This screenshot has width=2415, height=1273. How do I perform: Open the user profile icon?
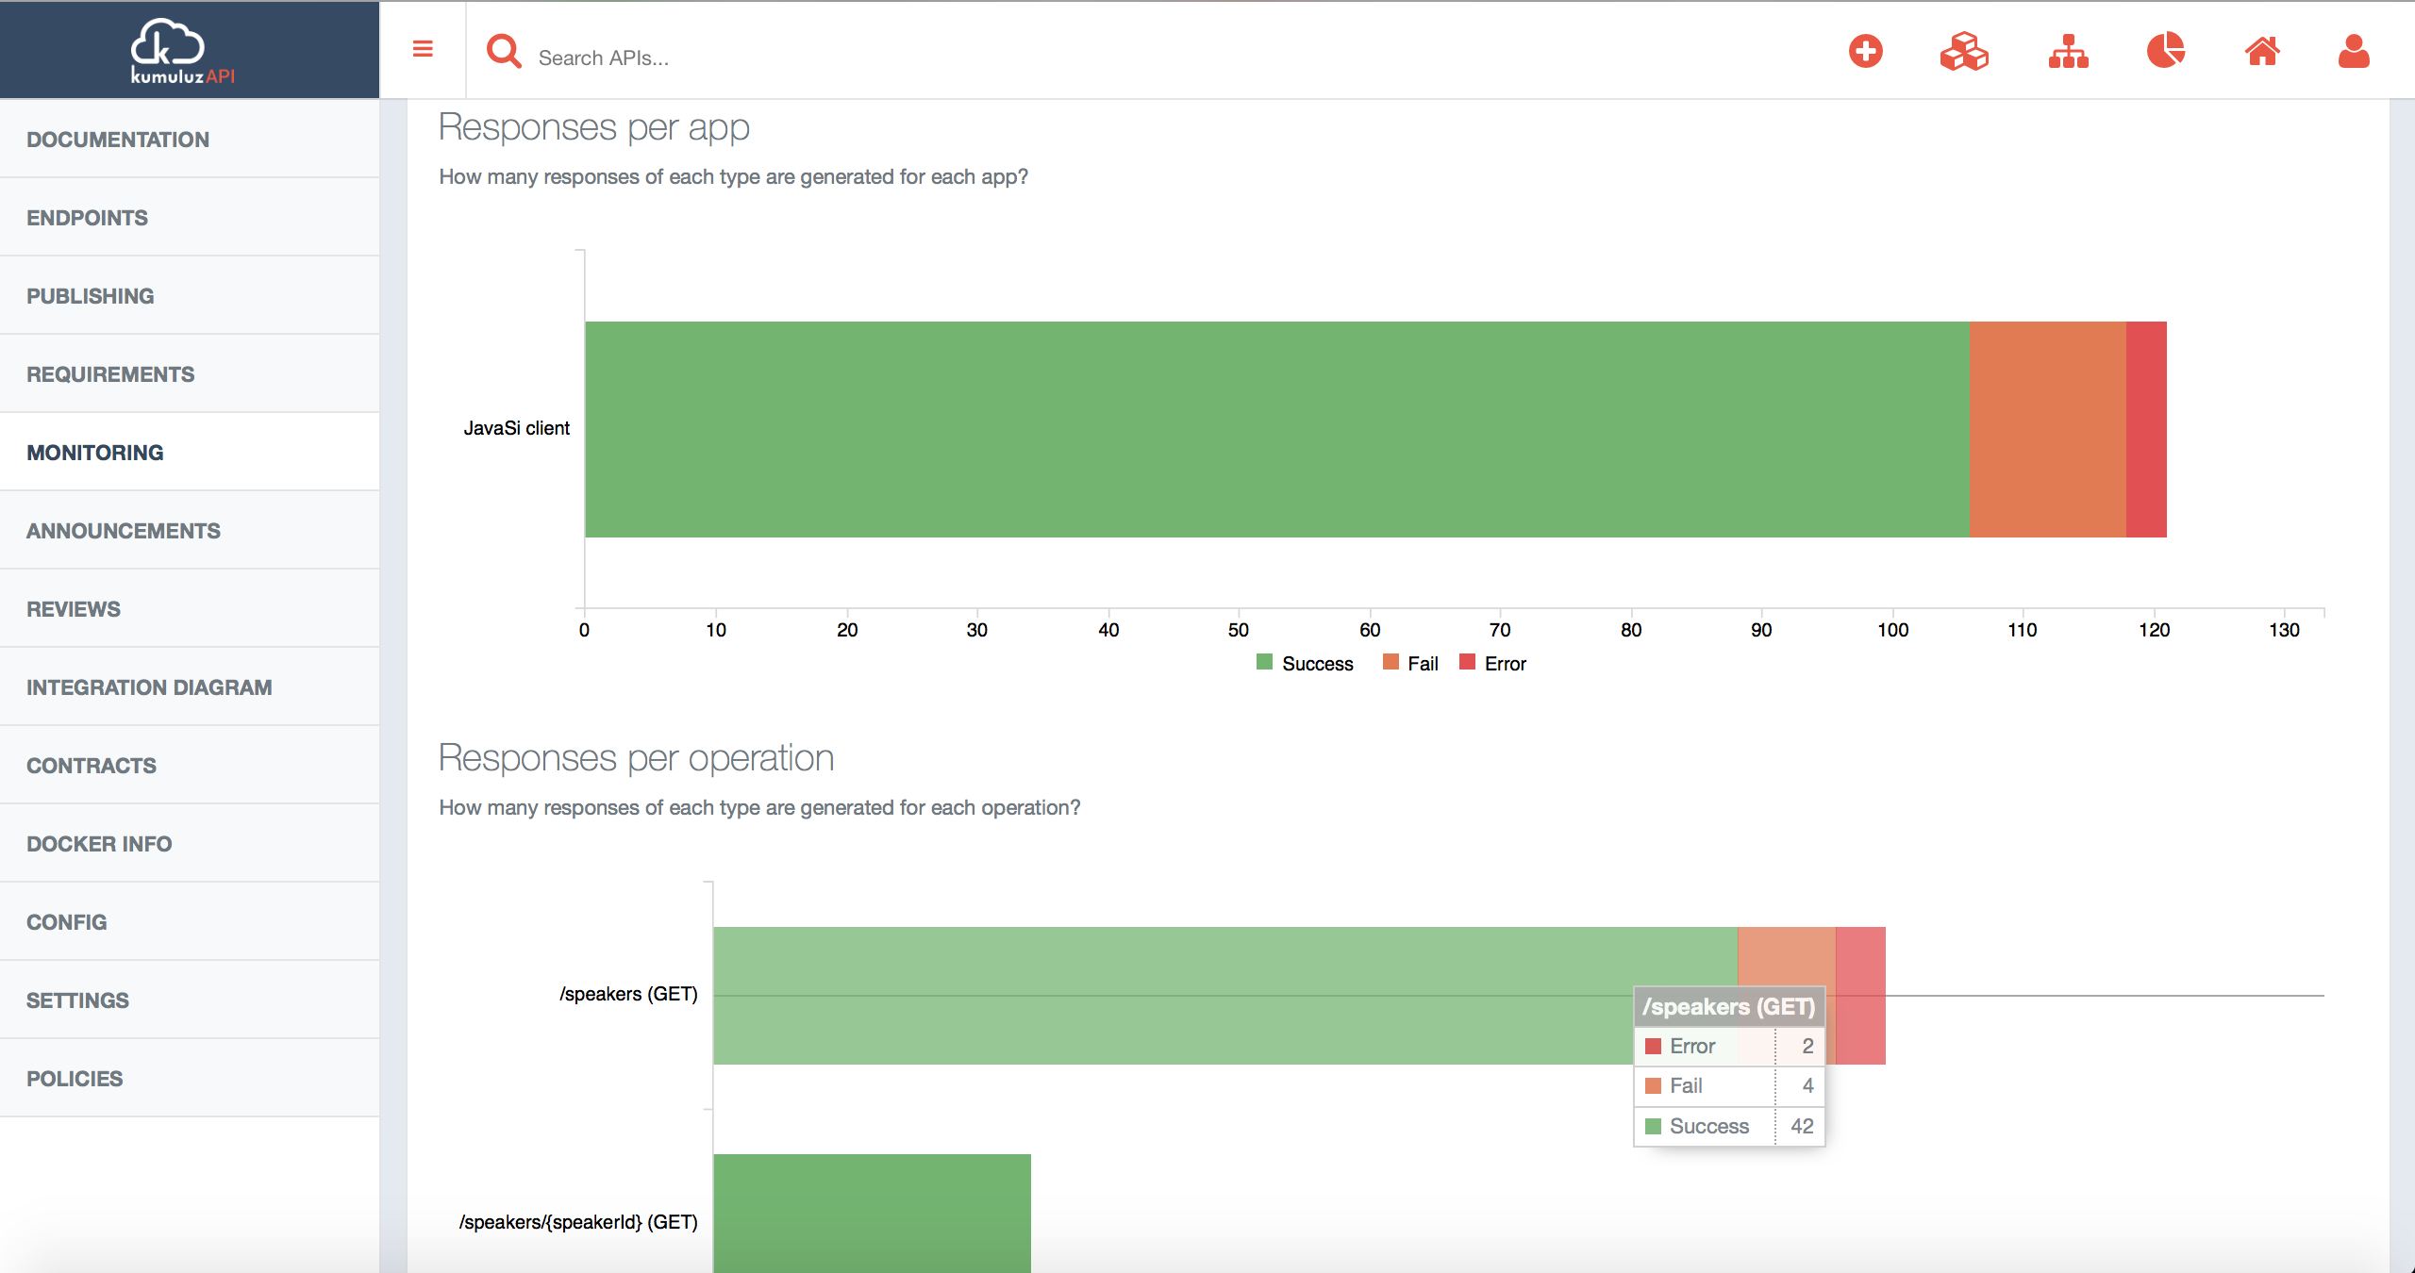2353,53
